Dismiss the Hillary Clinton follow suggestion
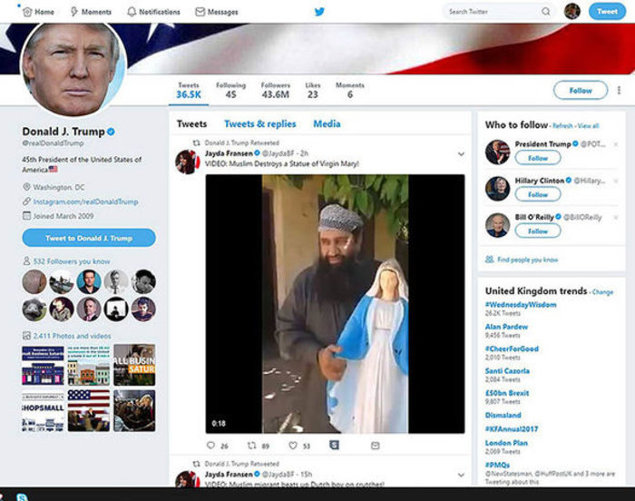Viewport: 635px width, 501px height. [616, 181]
